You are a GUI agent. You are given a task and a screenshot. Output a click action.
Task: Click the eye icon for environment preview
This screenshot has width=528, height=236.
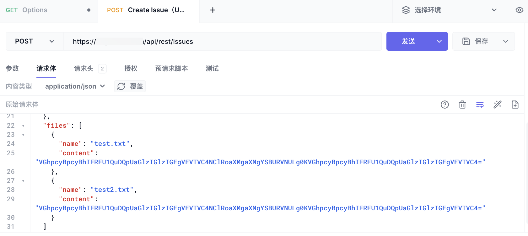click(x=519, y=10)
